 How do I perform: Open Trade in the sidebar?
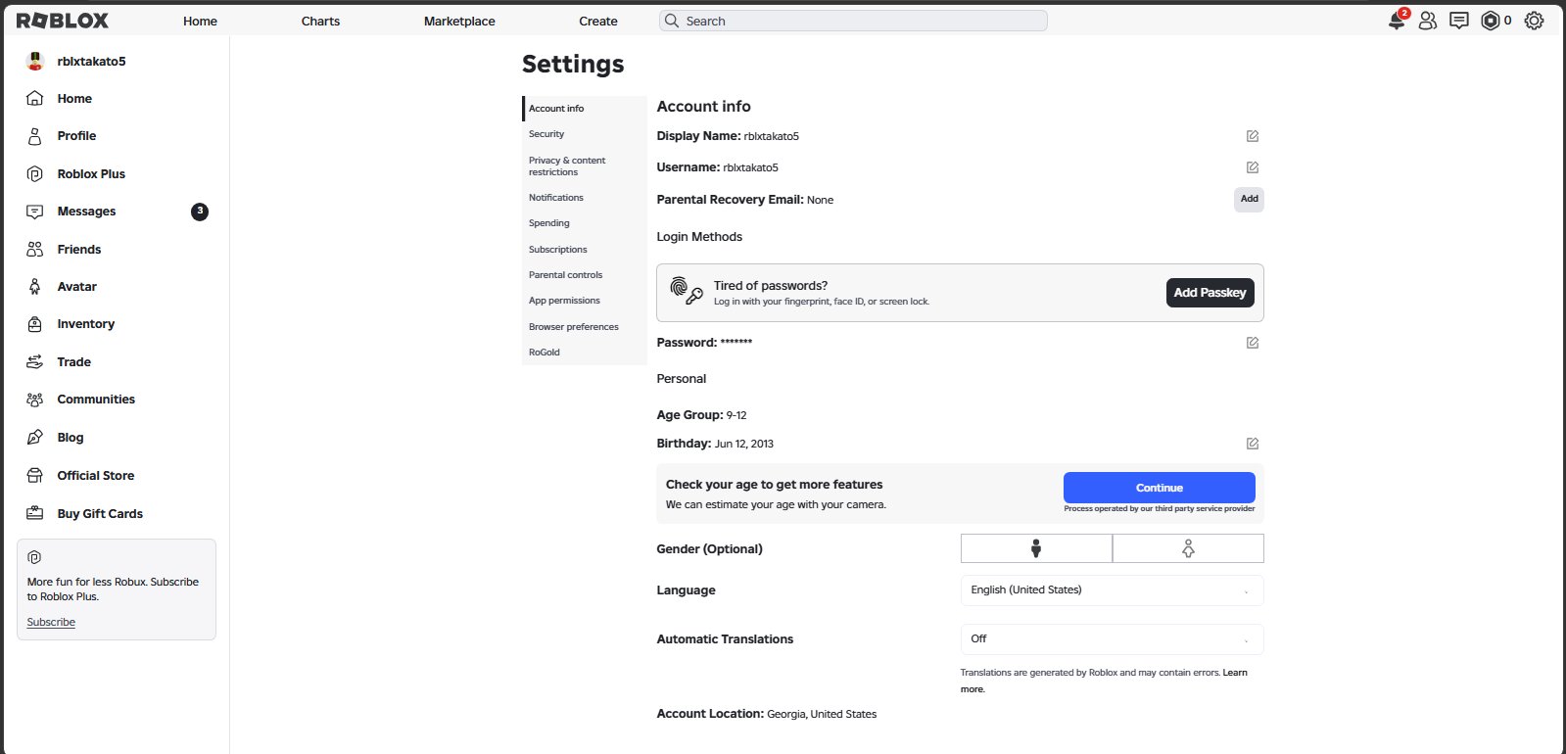(x=73, y=362)
